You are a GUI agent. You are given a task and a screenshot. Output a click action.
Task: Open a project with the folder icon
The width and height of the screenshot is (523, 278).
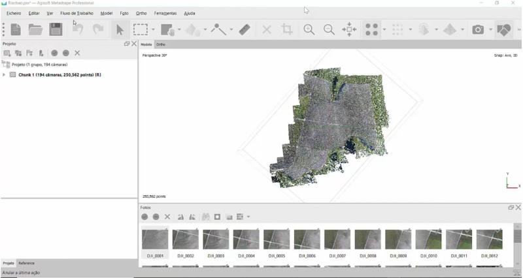35,29
